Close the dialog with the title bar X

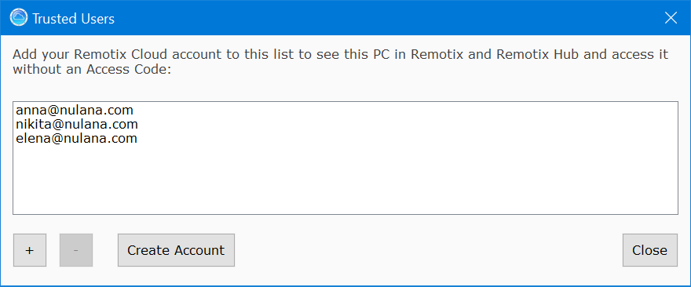671,18
